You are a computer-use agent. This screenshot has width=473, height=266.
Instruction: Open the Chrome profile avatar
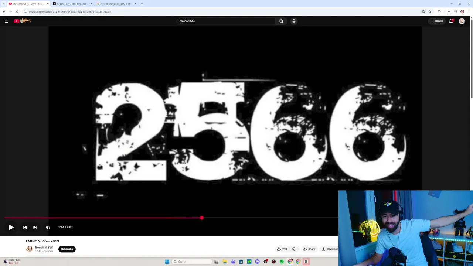tap(462, 11)
